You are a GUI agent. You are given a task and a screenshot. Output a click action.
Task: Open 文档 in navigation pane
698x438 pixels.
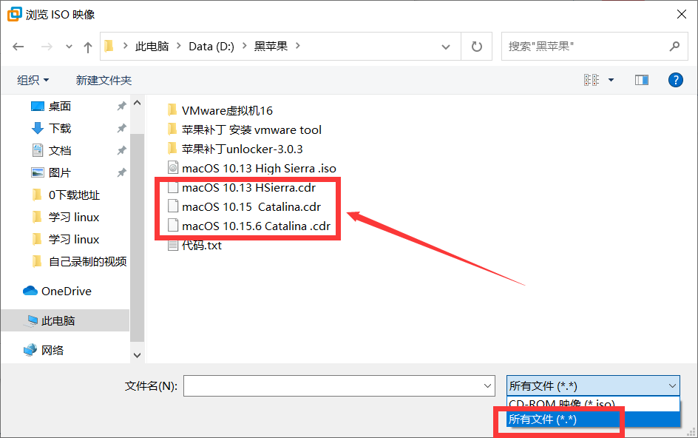[x=60, y=151]
